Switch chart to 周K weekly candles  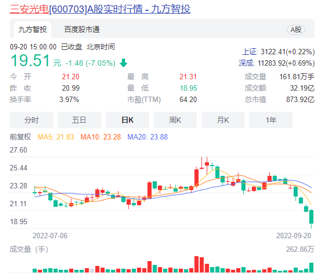pyautogui.click(x=175, y=120)
